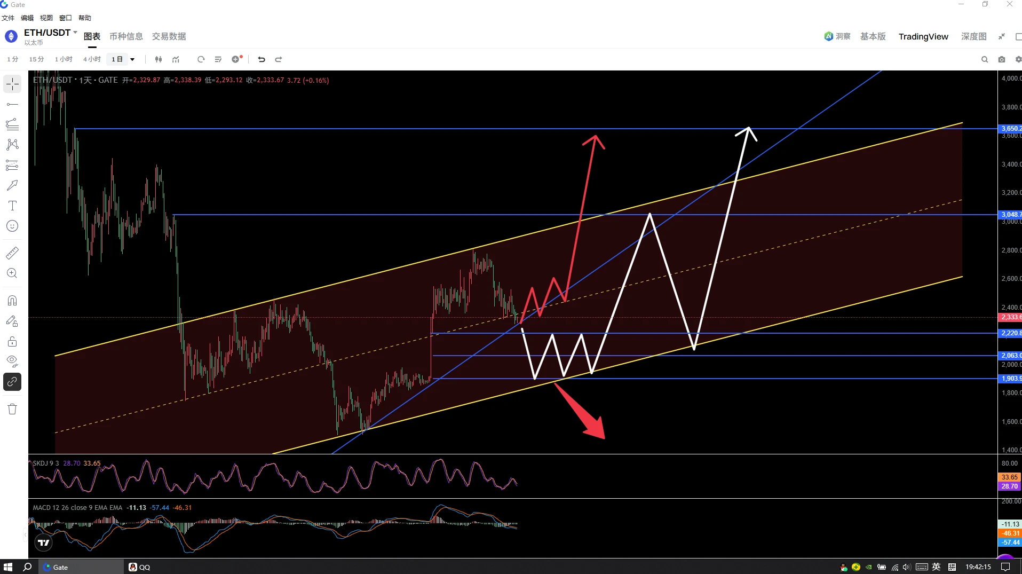
Task: Open QQ from the taskbar
Action: [139, 567]
